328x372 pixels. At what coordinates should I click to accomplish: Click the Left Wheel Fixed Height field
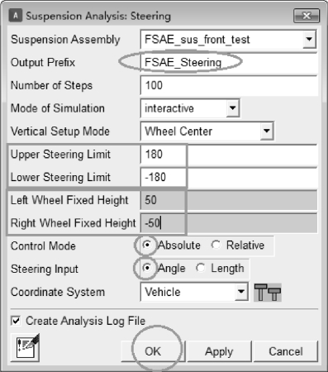[229, 200]
